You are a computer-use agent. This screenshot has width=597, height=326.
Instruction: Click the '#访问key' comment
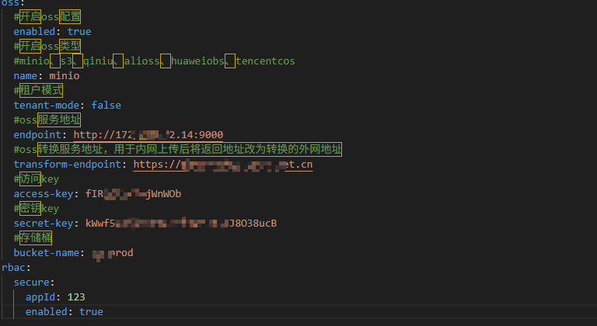(37, 179)
